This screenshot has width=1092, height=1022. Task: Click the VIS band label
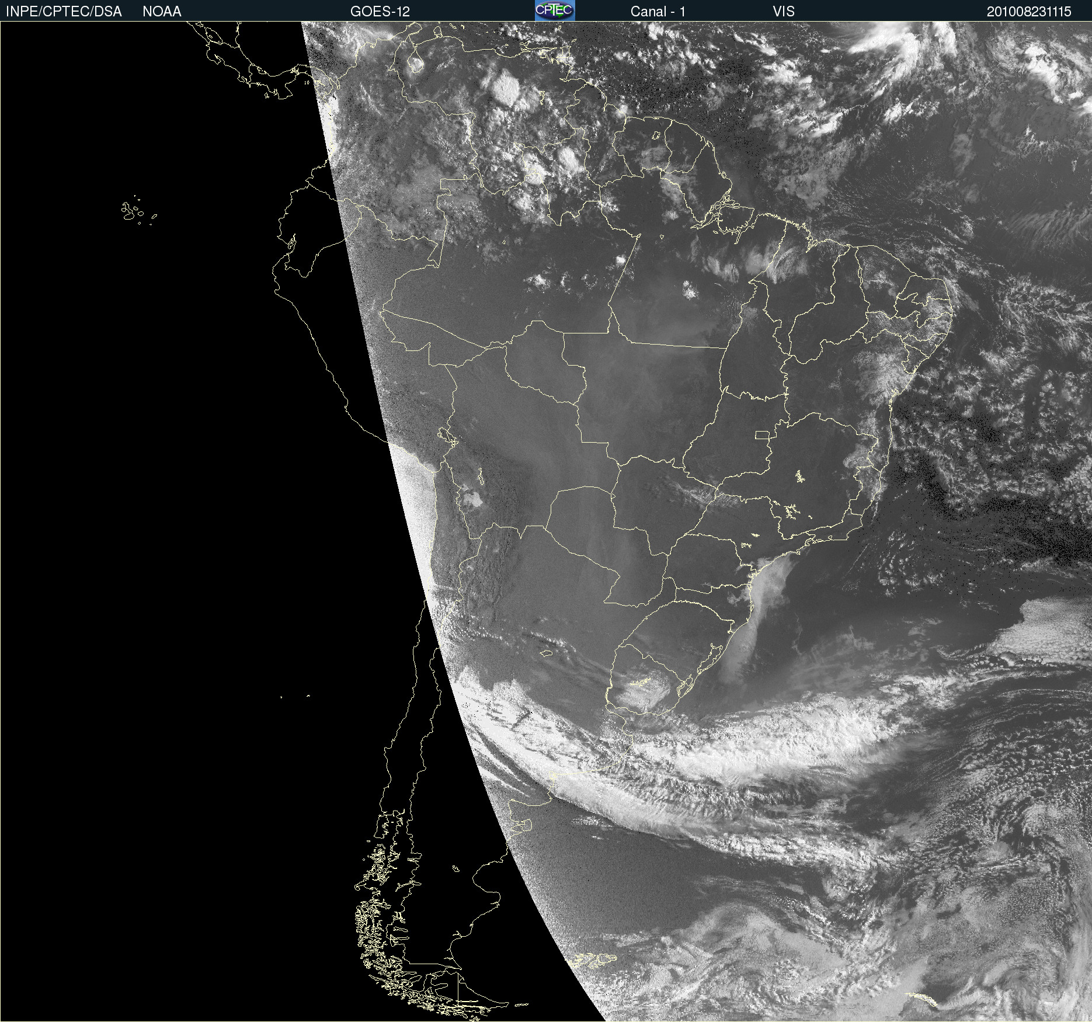point(784,12)
